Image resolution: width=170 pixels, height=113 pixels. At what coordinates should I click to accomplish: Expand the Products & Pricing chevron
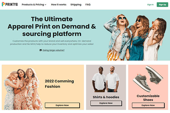click(46, 5)
